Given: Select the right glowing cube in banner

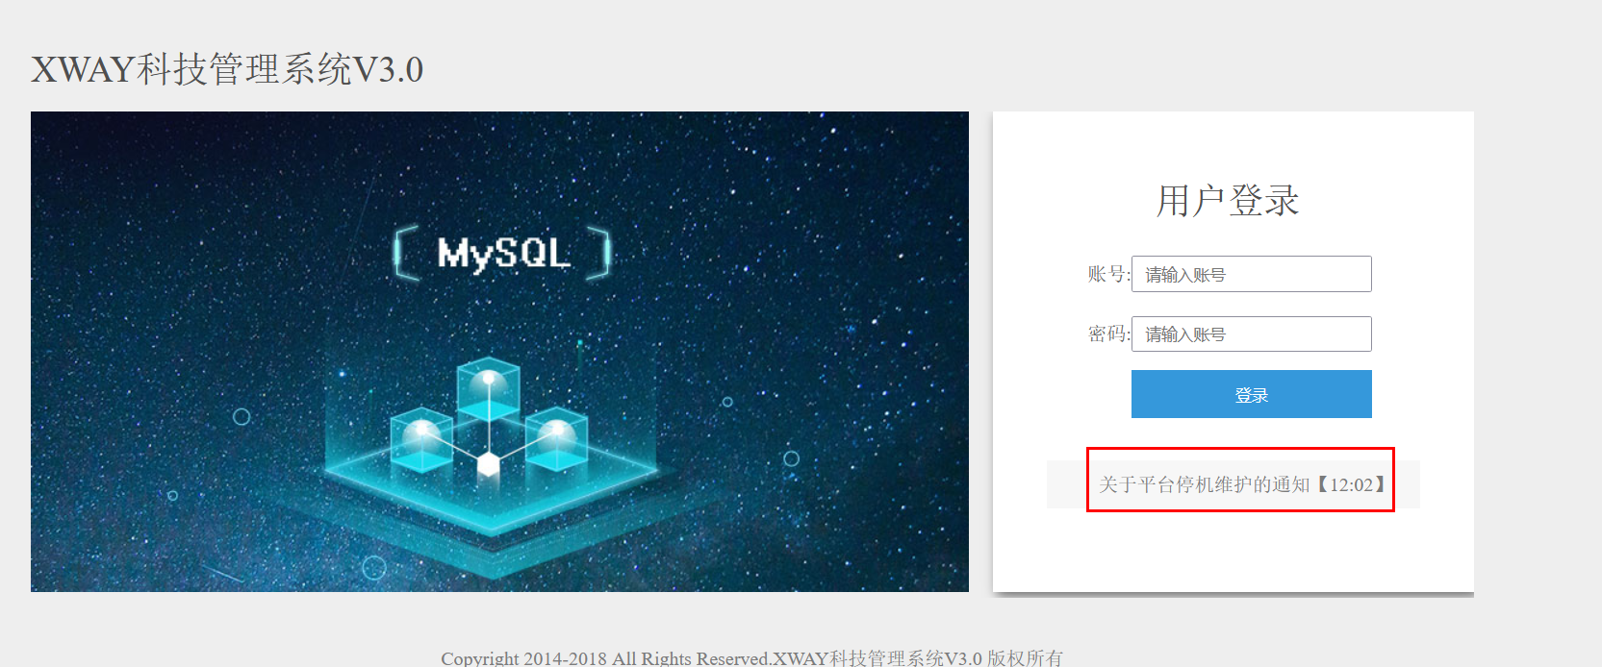Looking at the screenshot, I should pos(556,438).
